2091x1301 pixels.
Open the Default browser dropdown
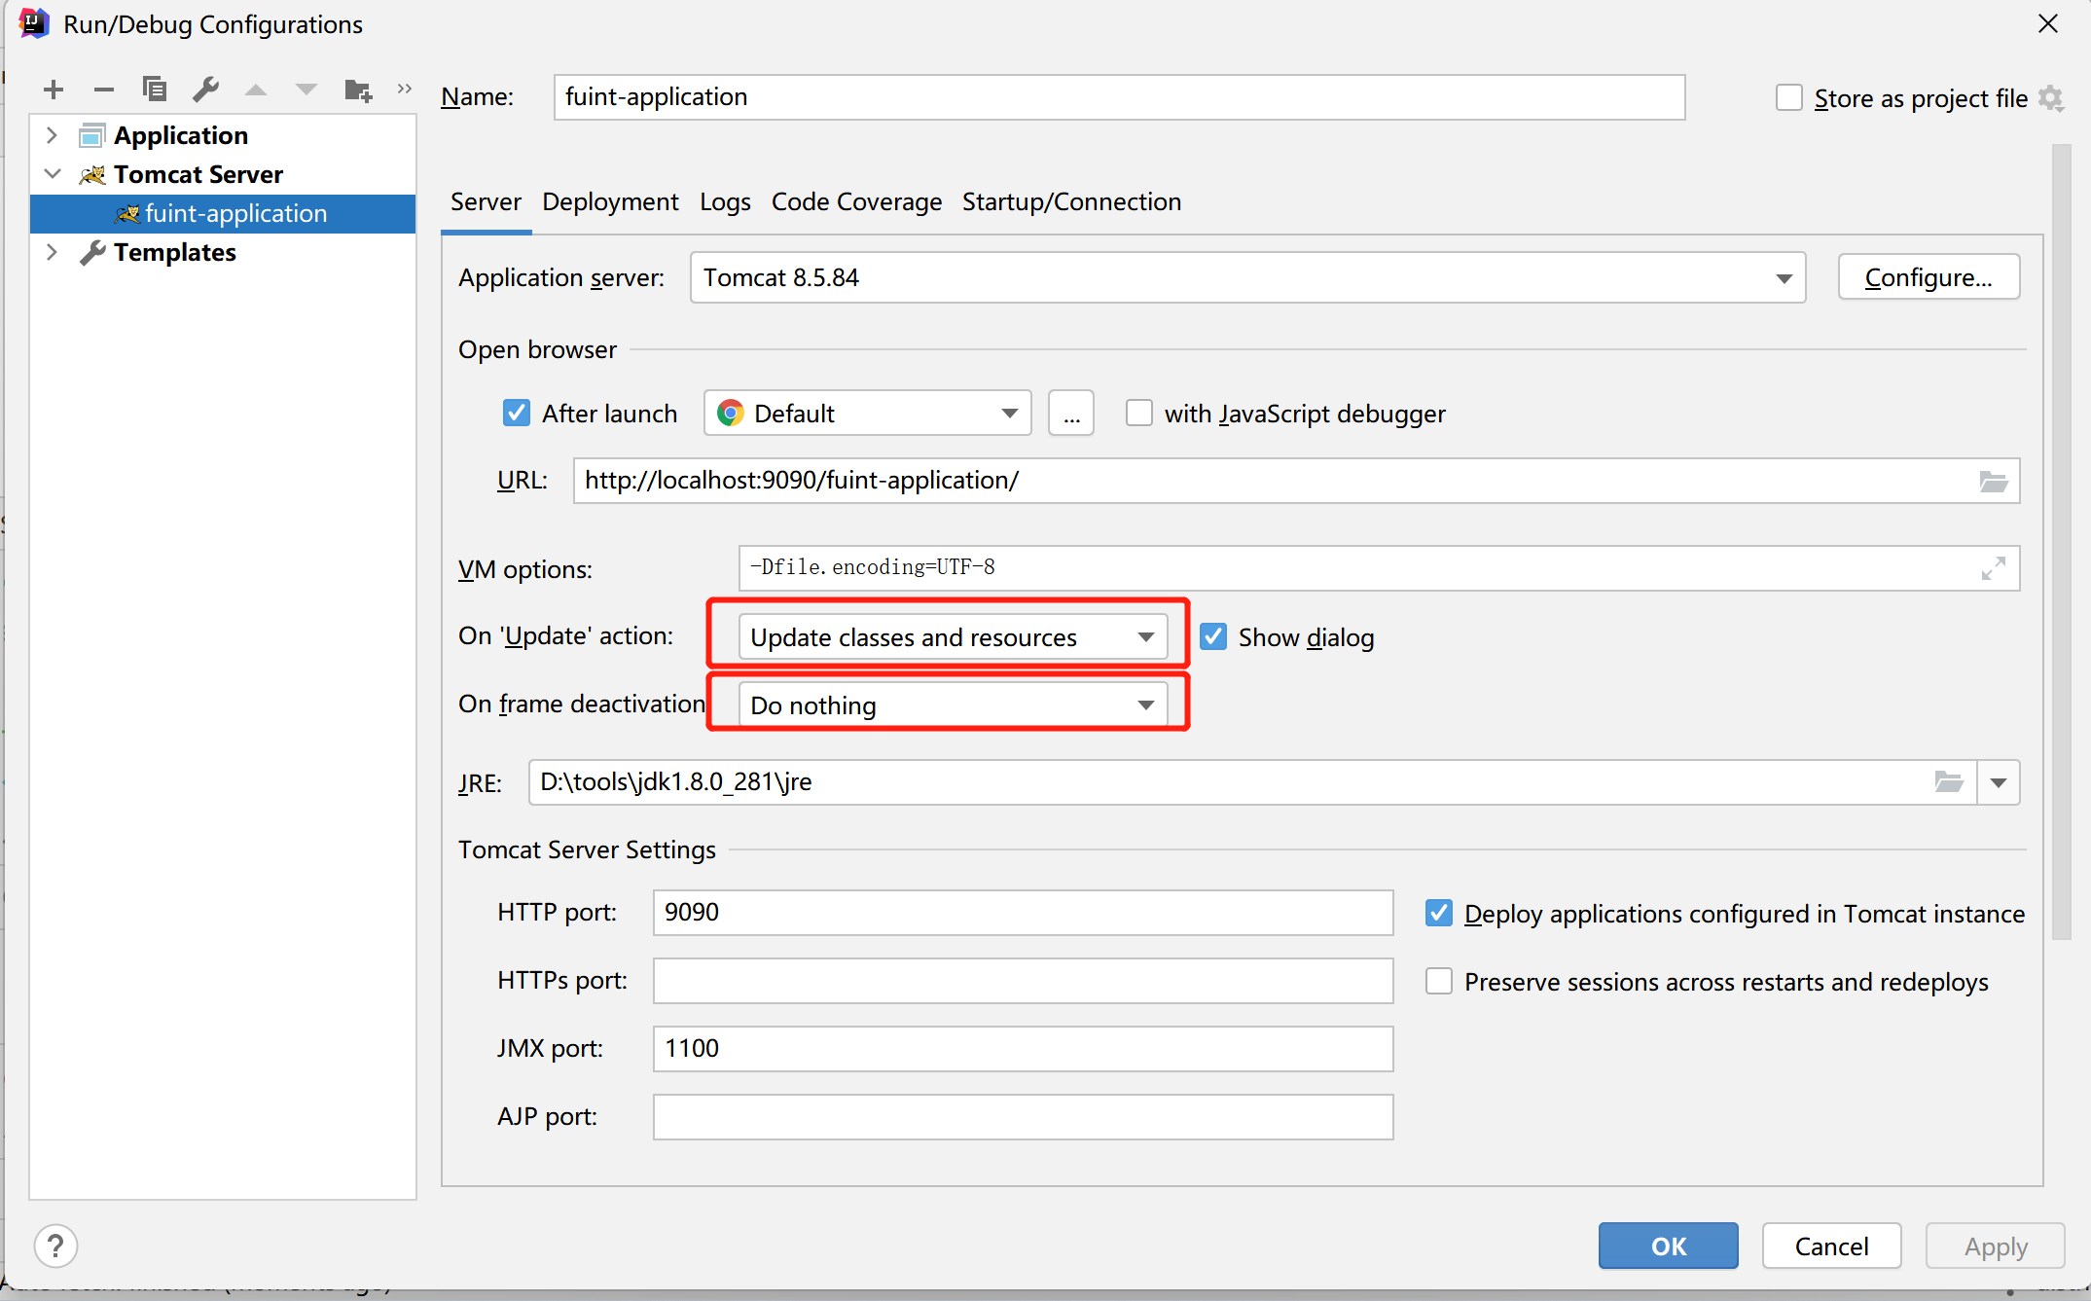click(x=868, y=413)
